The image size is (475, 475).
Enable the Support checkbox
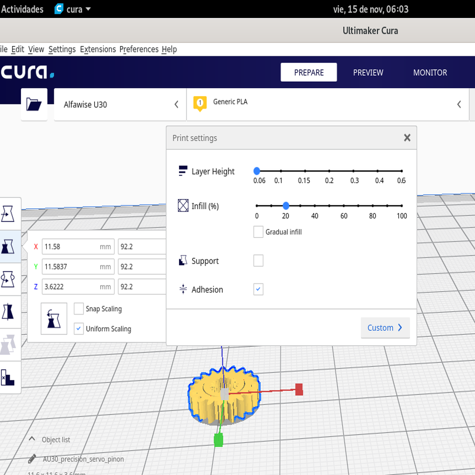[258, 261]
